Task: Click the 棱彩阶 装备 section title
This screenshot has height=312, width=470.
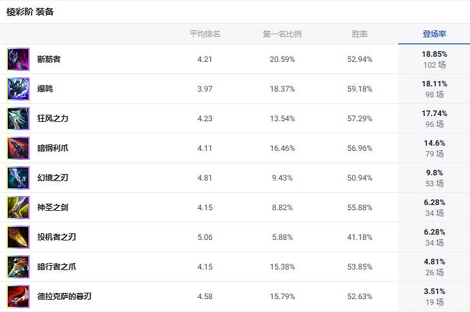Action: point(30,12)
